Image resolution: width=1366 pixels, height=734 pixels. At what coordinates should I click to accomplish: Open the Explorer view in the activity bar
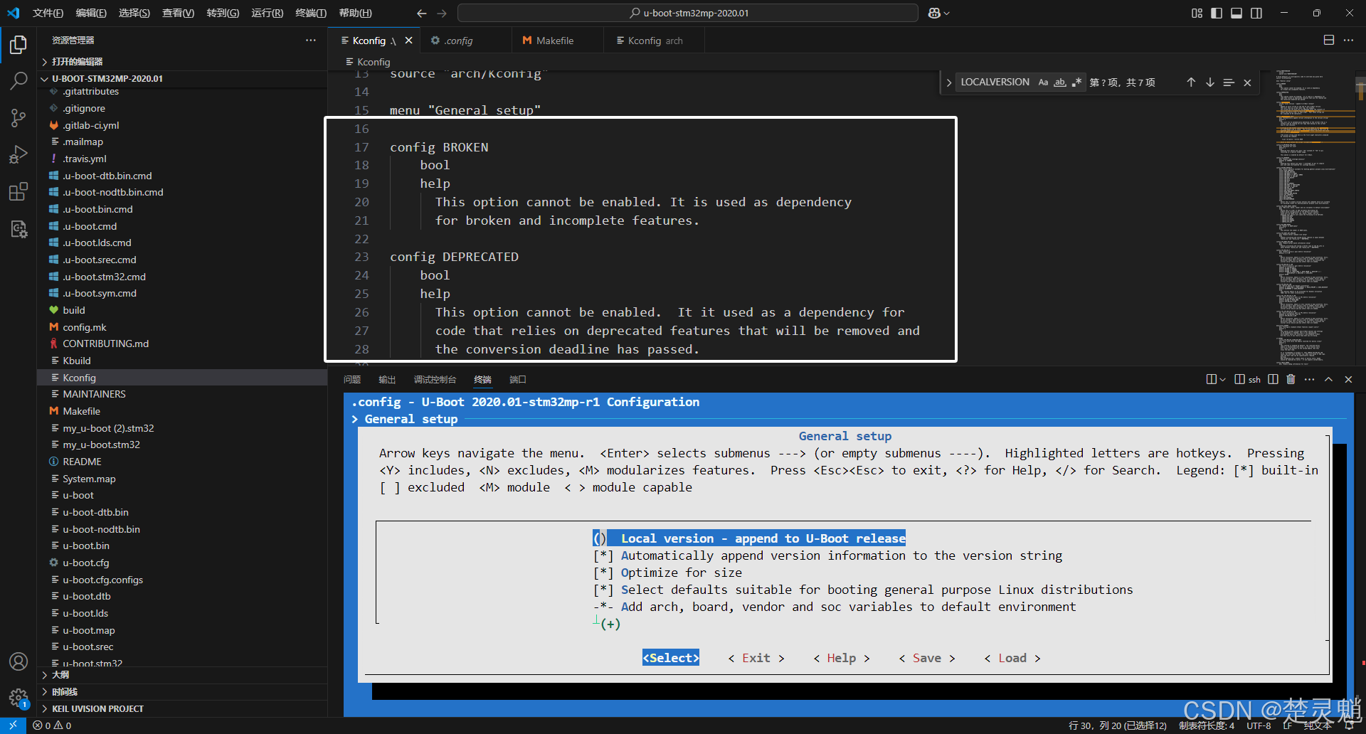tap(18, 45)
